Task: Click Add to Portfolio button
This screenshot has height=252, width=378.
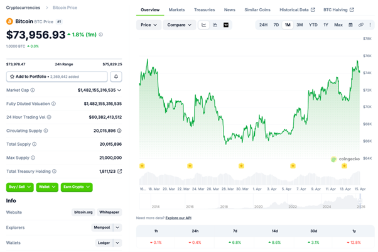Action: [57, 76]
